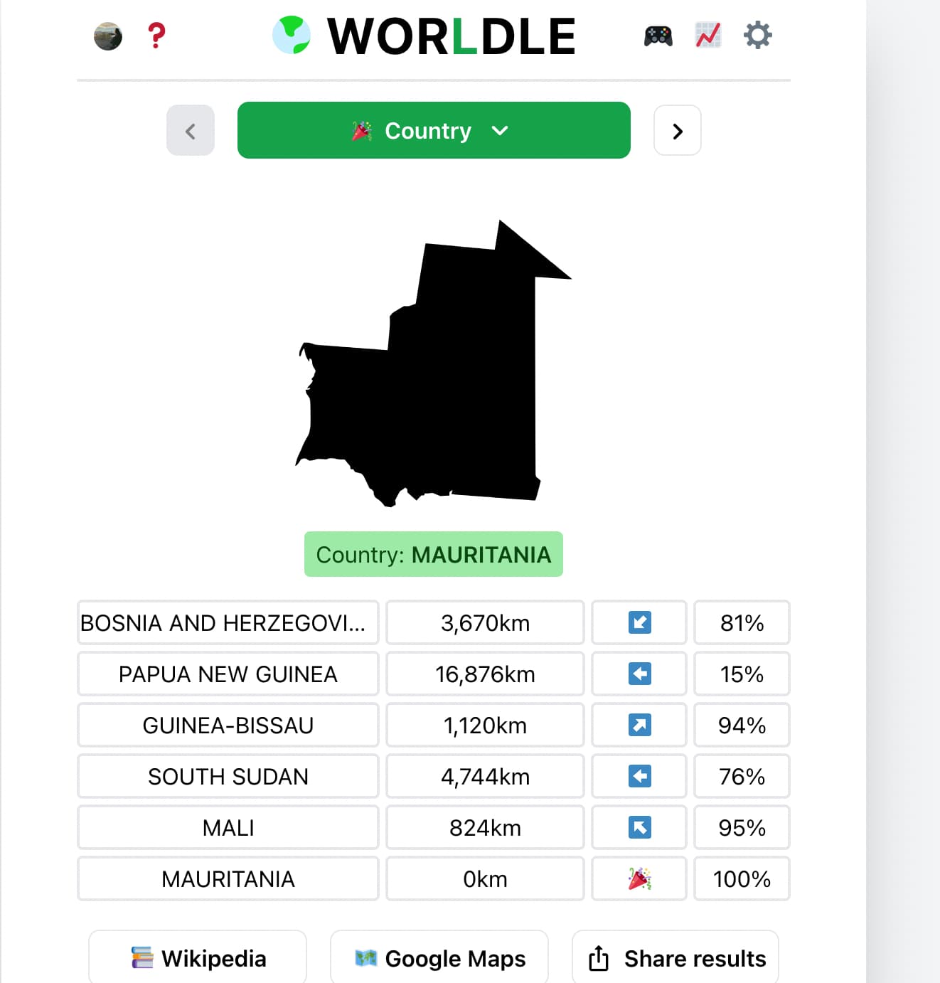Click the party popper in Mauritania row
The height and width of the screenshot is (983, 940).
click(639, 879)
